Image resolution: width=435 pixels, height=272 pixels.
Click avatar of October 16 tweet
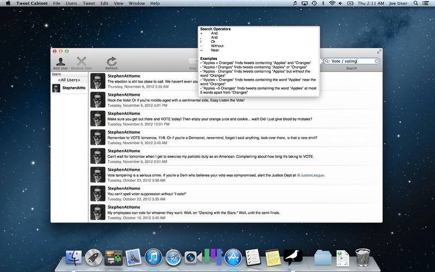[x=98, y=212]
